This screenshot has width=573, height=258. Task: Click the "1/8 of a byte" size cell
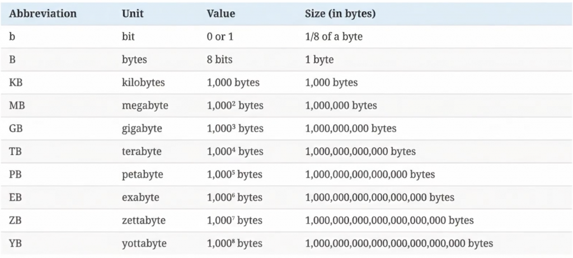(x=335, y=36)
